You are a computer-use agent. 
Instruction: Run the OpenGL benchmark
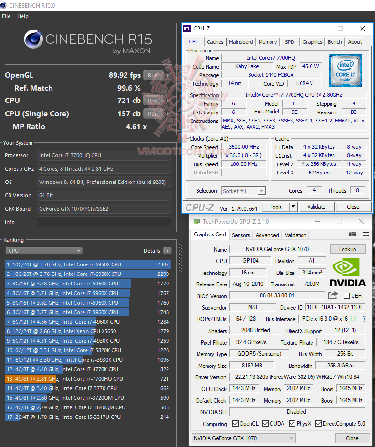pos(153,75)
